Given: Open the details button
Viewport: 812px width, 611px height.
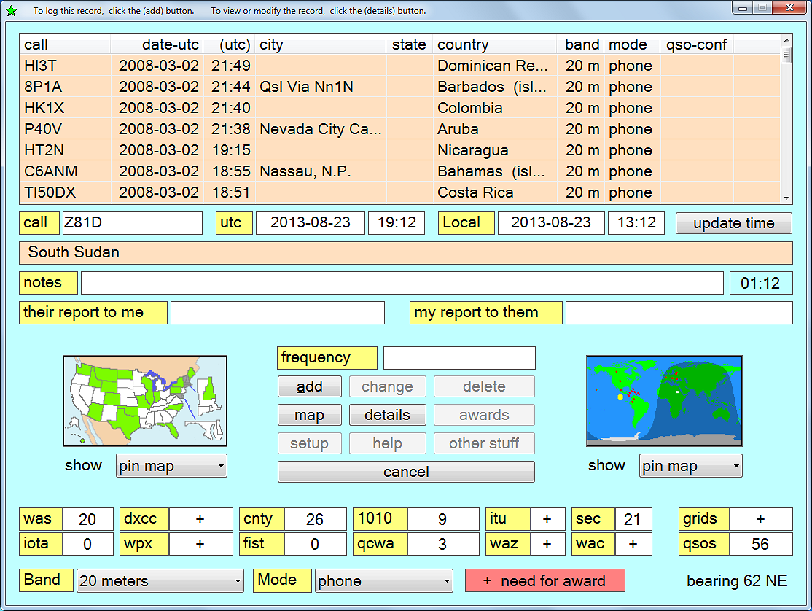Looking at the screenshot, I should 387,415.
